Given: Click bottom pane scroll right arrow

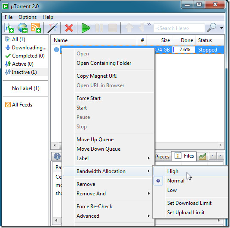Looking at the screenshot, I should point(218,220).
